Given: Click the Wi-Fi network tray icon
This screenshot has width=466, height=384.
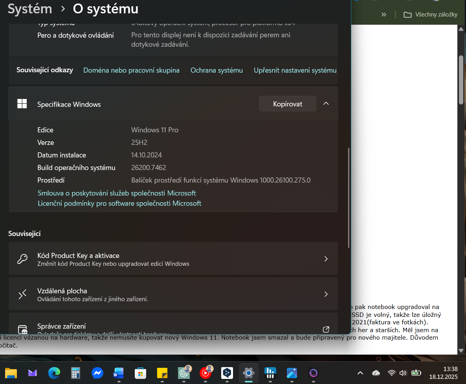Looking at the screenshot, I should [x=391, y=373].
